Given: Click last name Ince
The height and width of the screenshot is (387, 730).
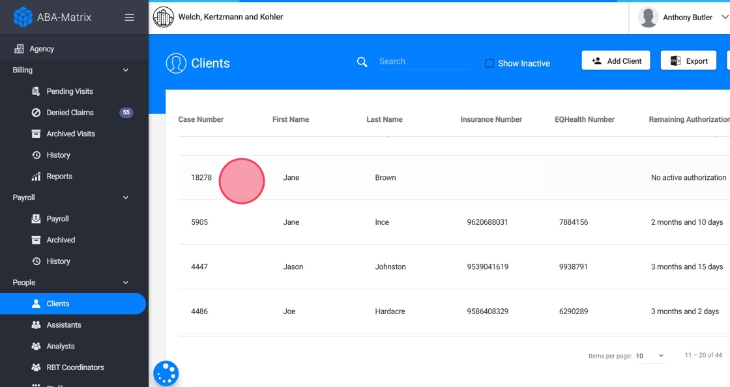Looking at the screenshot, I should [x=382, y=222].
